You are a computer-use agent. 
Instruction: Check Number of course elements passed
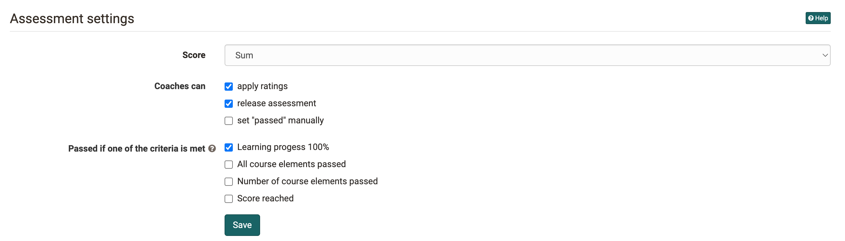pyautogui.click(x=229, y=182)
